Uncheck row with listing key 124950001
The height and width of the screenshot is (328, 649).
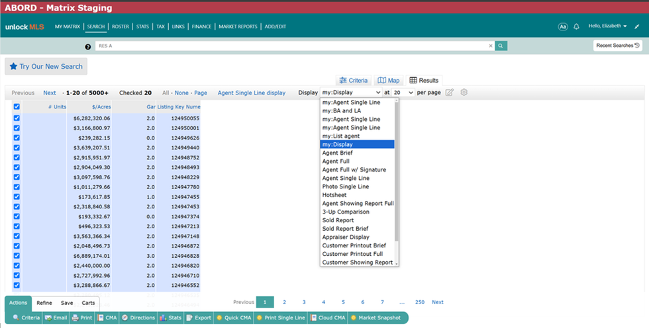(17, 128)
